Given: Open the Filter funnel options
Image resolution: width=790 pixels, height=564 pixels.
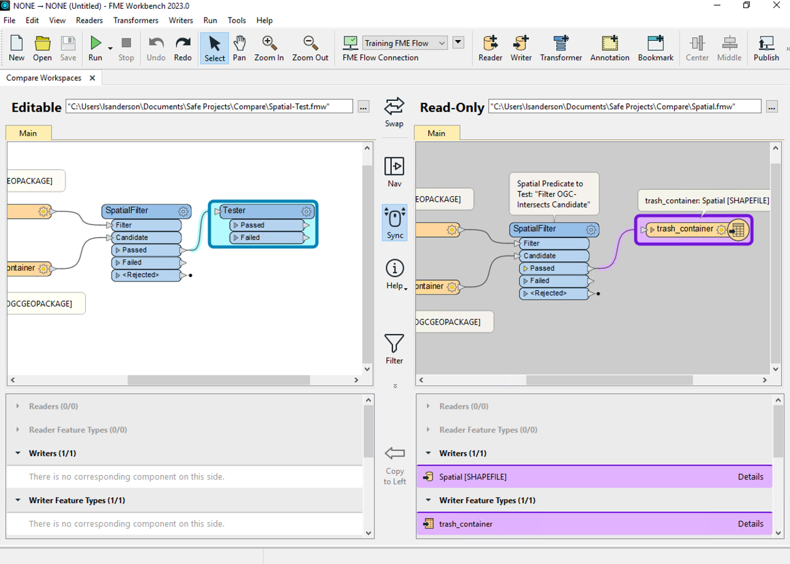Looking at the screenshot, I should pyautogui.click(x=394, y=349).
